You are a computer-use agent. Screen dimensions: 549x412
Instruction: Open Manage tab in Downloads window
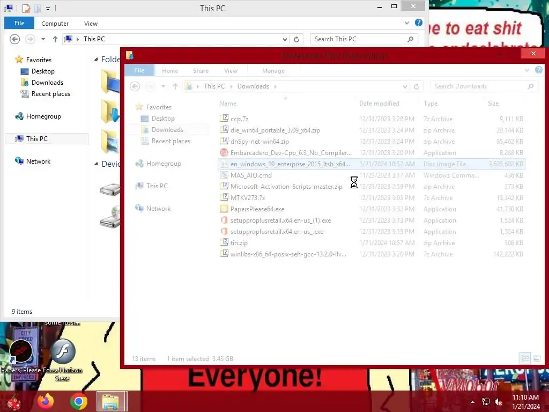click(x=273, y=71)
